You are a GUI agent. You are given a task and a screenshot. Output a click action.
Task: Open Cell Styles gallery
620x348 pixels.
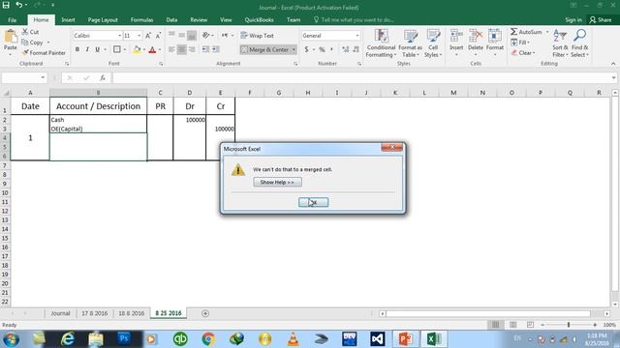click(433, 43)
